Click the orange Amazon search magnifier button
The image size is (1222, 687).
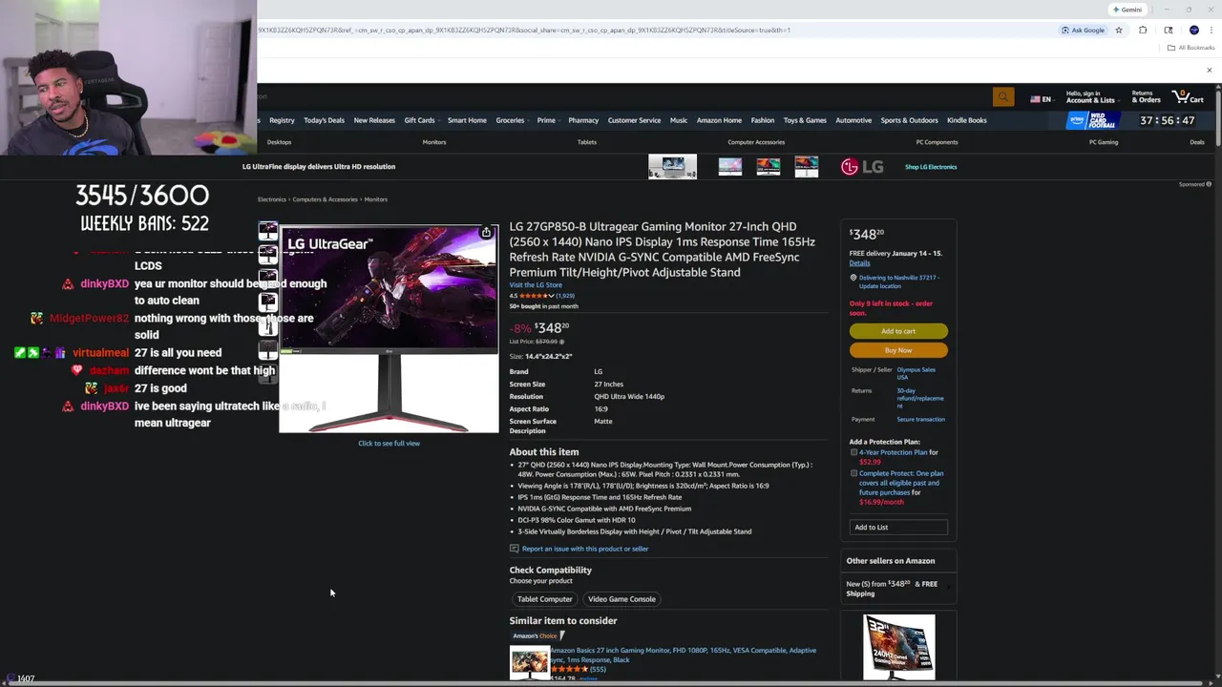tap(1002, 96)
